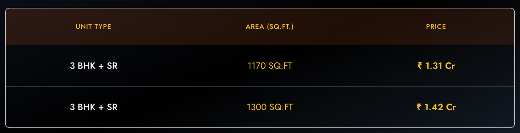This screenshot has height=133, width=520.
Task: Click the PRICE column header
Action: click(x=436, y=27)
